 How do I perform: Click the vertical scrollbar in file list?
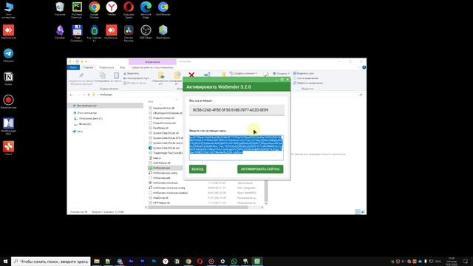[266, 191]
